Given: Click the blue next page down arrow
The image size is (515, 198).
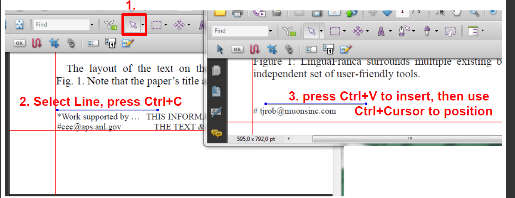Looking at the screenshot, I should (x=387, y=12).
